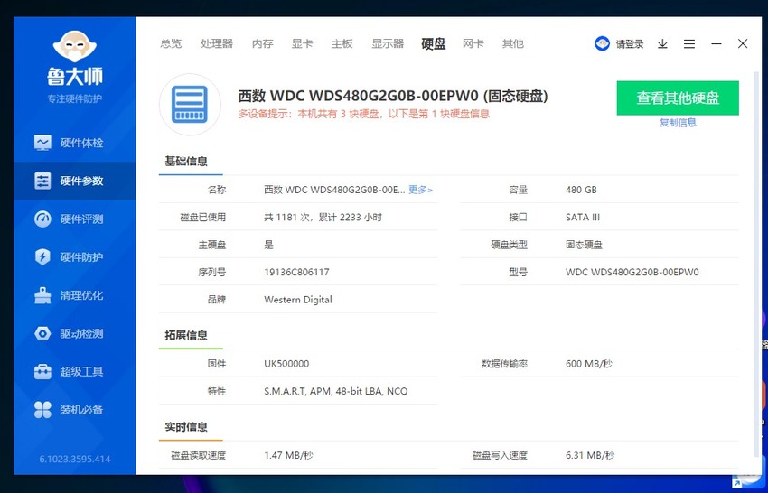The image size is (768, 493).
Task: Switch to 总览 tab
Action: pyautogui.click(x=171, y=43)
